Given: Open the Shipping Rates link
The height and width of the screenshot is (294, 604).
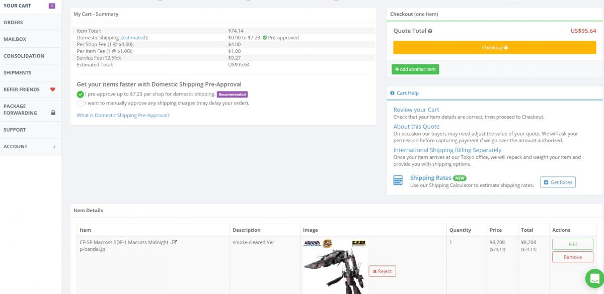Looking at the screenshot, I should tap(431, 178).
